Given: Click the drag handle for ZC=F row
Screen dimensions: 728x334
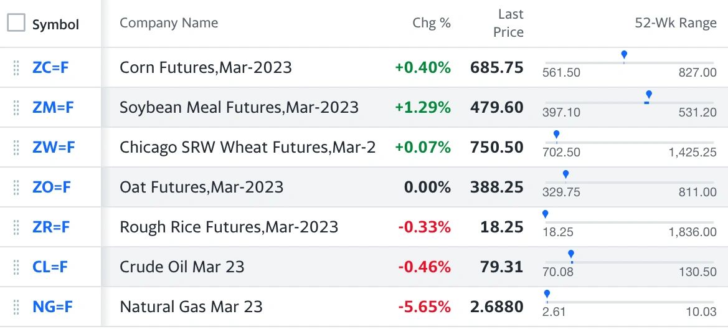Looking at the screenshot, I should point(16,68).
